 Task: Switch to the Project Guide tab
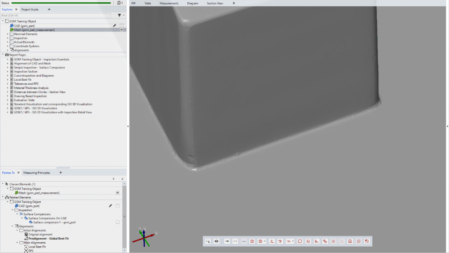tap(31, 9)
